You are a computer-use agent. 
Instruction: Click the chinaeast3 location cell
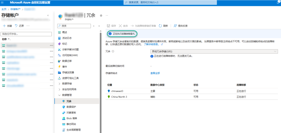(117, 91)
